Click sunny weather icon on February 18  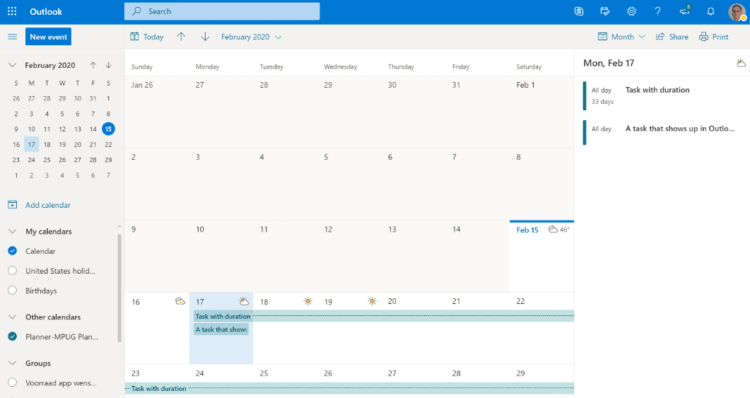[308, 301]
